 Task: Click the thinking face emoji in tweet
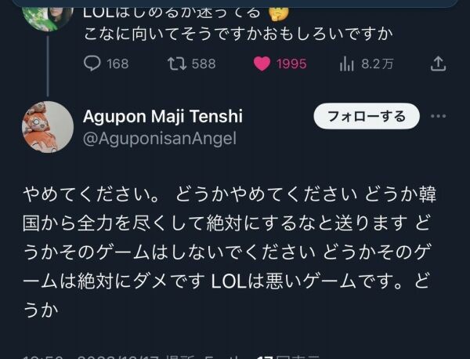[279, 13]
